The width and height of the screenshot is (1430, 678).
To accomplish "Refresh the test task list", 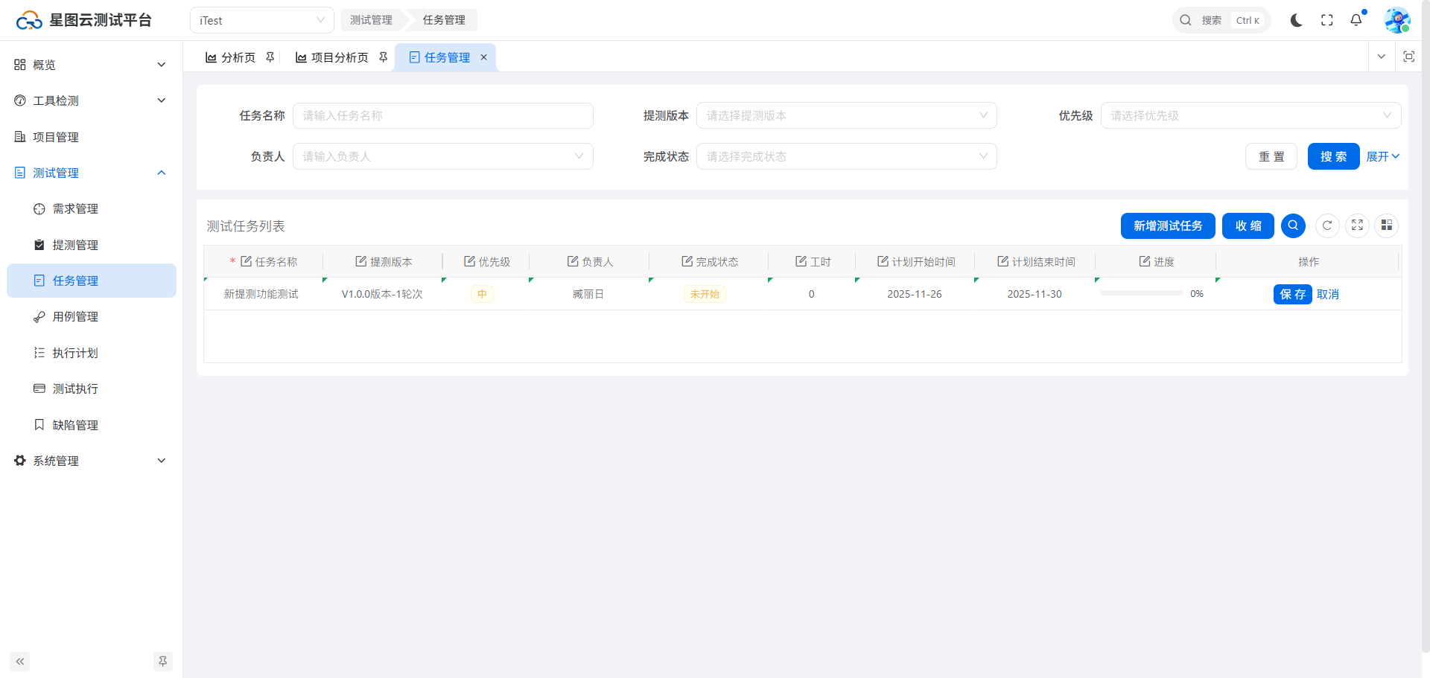I will coord(1327,226).
